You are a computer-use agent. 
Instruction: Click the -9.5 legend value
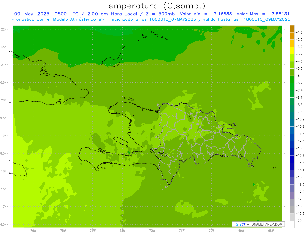(x=299, y=112)
